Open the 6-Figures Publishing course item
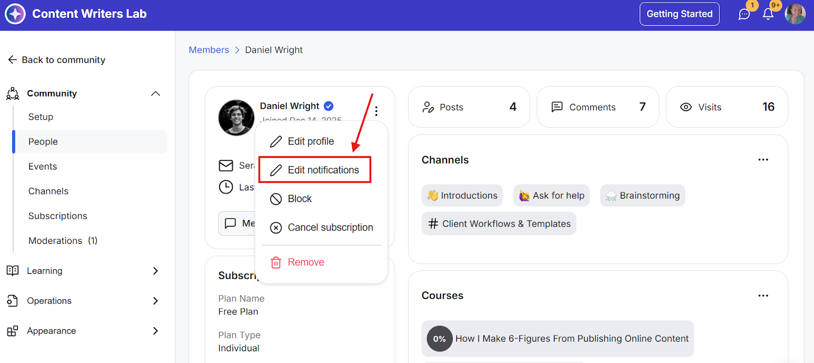 [x=558, y=339]
